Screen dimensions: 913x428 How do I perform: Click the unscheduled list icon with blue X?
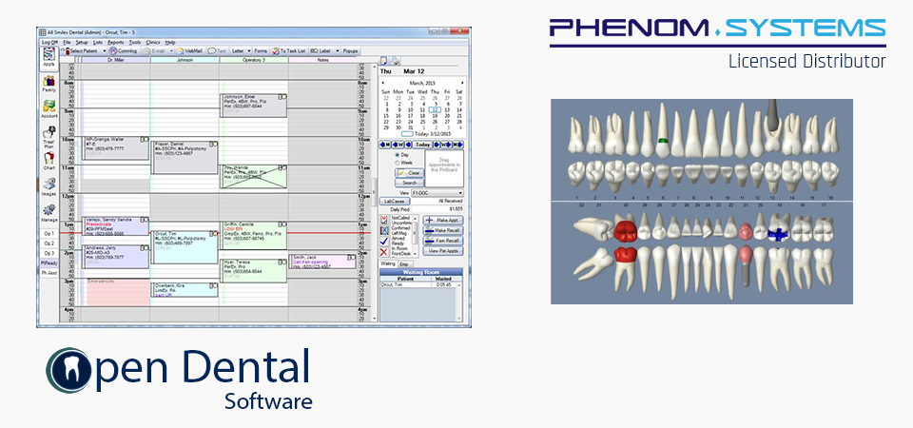(383, 230)
